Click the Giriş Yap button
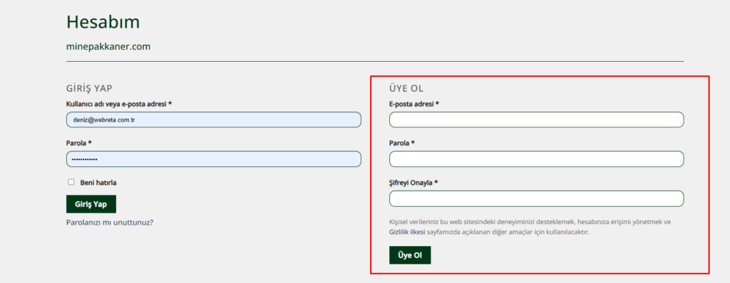Screen dimensions: 730x283 point(91,204)
